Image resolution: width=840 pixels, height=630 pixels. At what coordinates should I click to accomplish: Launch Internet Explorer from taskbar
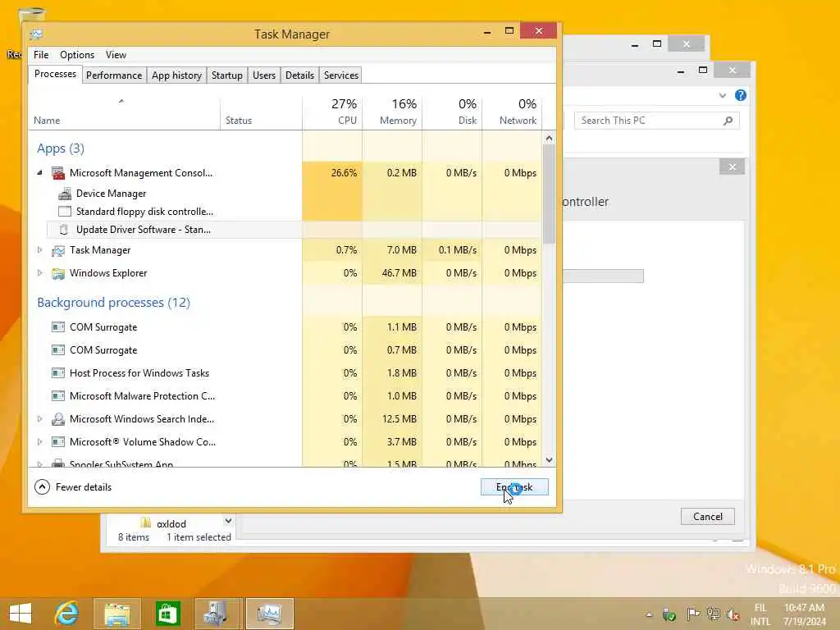pos(67,614)
